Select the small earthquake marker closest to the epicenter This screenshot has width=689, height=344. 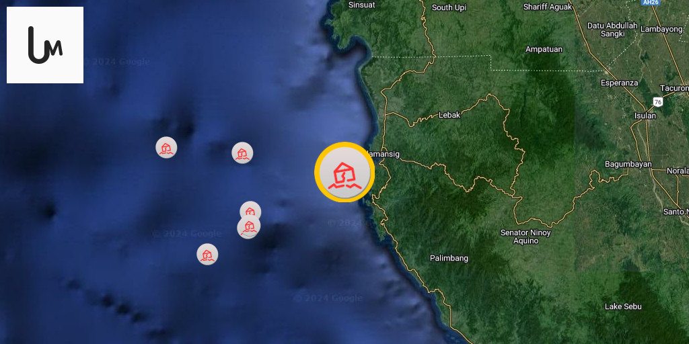pyautogui.click(x=242, y=153)
